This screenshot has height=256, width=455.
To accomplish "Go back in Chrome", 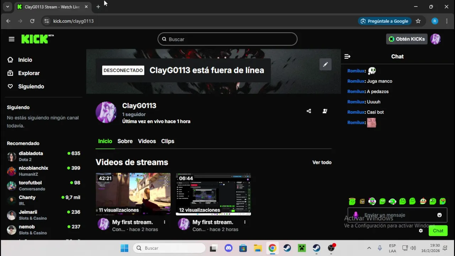I will click(9, 21).
